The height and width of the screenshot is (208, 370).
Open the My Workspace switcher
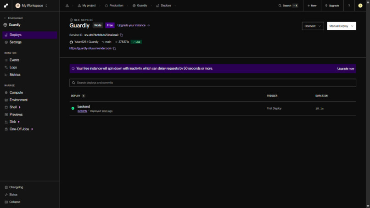[x=31, y=6]
